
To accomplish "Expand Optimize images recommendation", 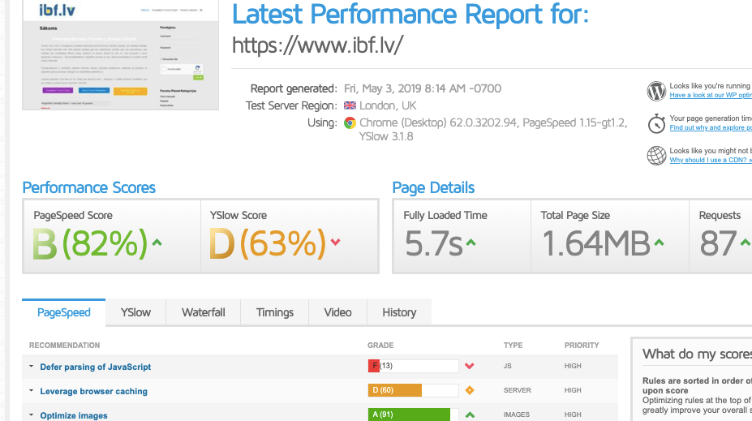I will click(x=74, y=415).
